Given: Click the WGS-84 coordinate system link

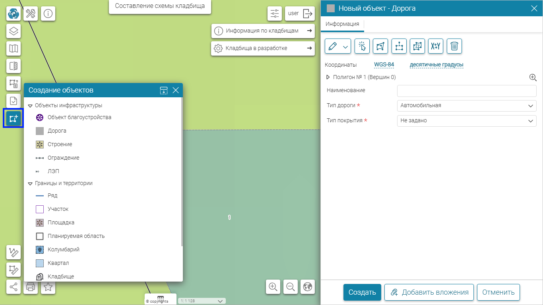Looking at the screenshot, I should coord(384,65).
